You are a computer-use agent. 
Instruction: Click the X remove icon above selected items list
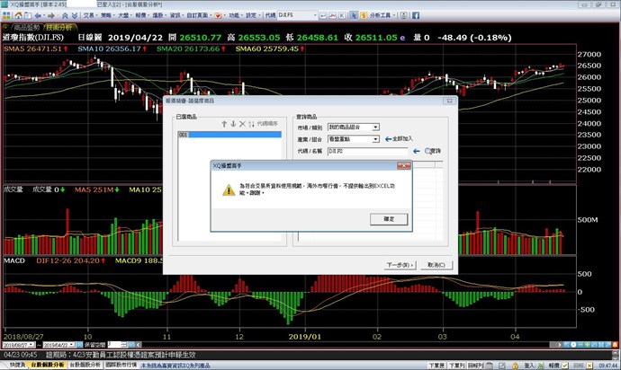241,123
